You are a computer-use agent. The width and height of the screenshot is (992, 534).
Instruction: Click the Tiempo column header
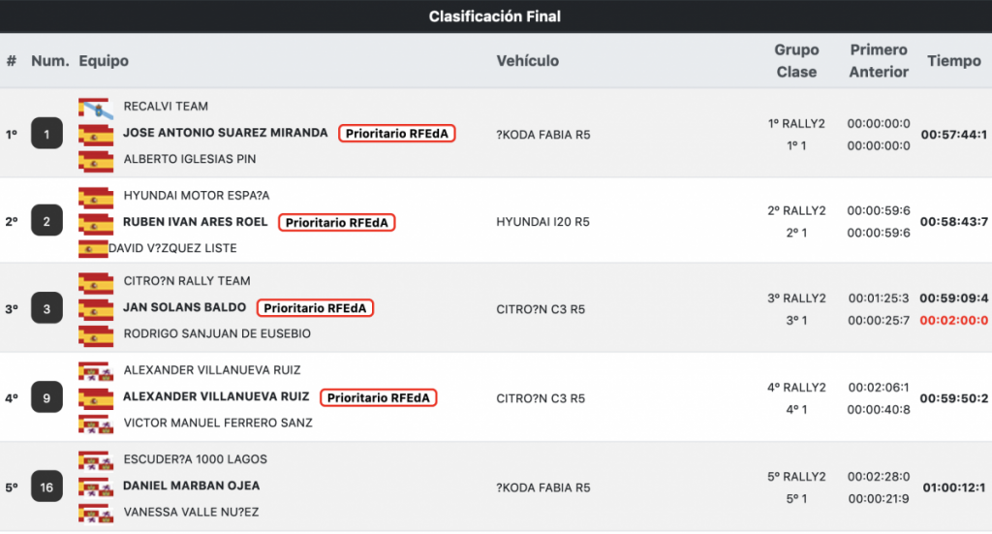(x=953, y=61)
